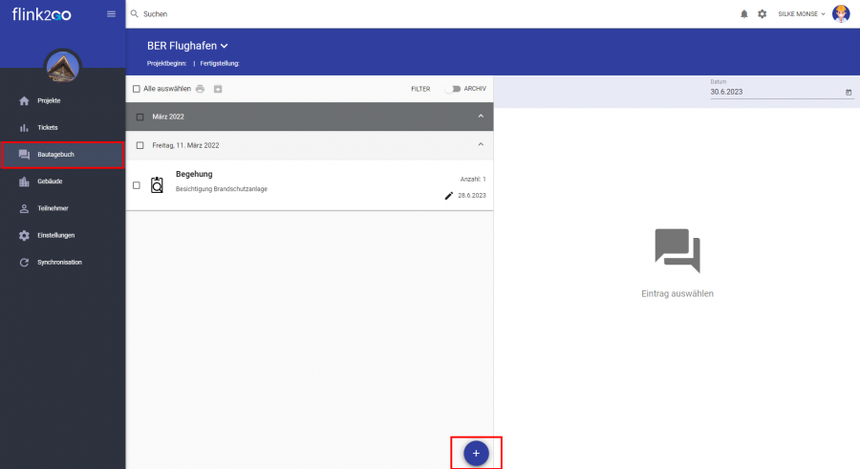
Task: Click the pencil edit icon on Begehung
Action: point(449,195)
